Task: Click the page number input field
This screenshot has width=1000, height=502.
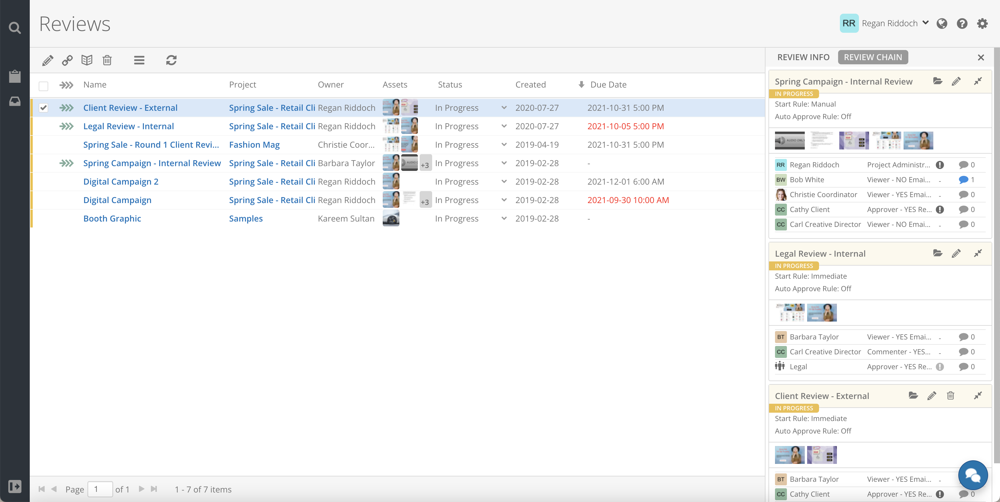Action: (100, 489)
